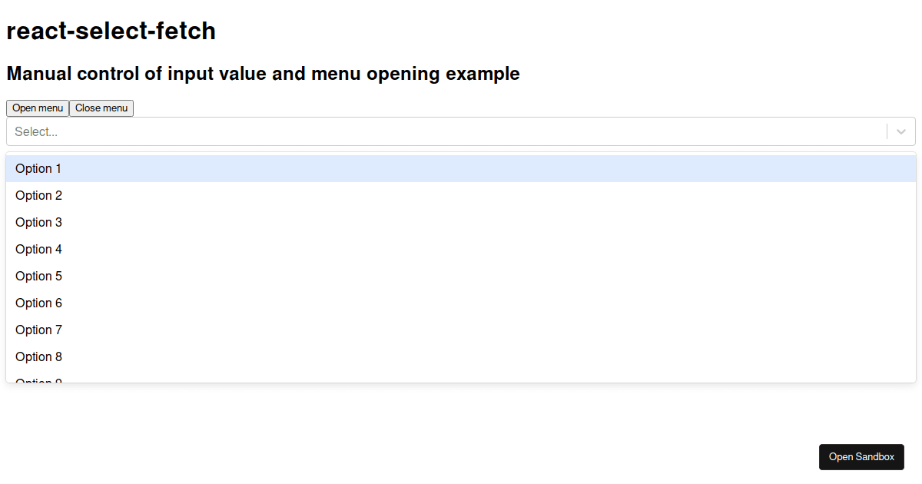This screenshot has width=922, height=484.
Task: Select the partially visible Option 9
Action: pyautogui.click(x=461, y=376)
